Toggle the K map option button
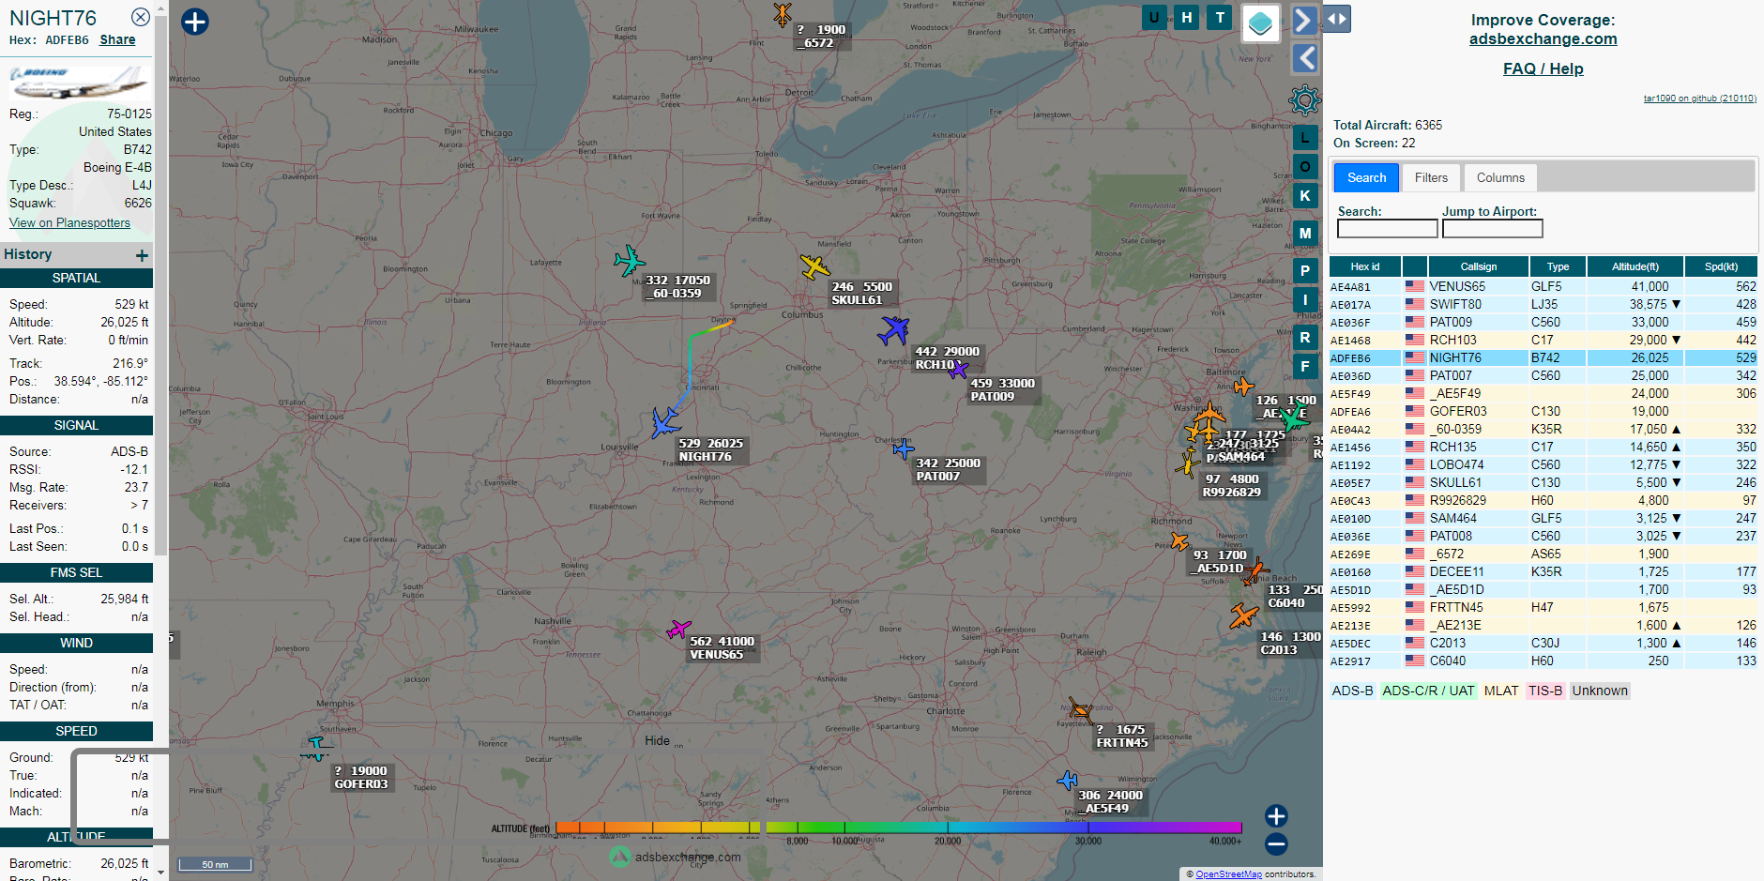Viewport: 1764px width, 881px height. tap(1305, 195)
